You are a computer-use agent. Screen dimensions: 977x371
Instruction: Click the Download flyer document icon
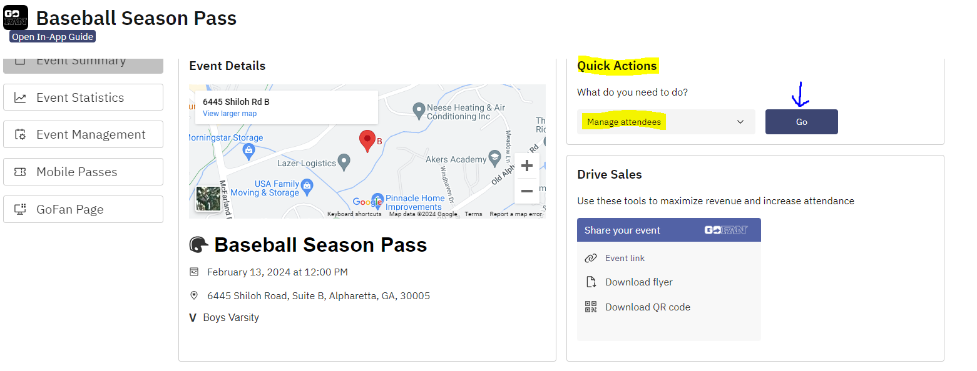pos(591,282)
